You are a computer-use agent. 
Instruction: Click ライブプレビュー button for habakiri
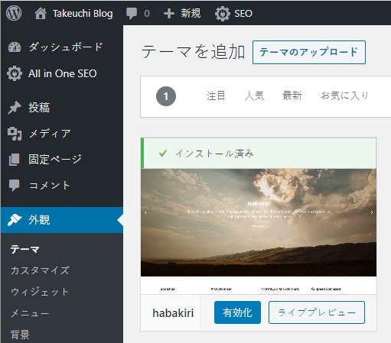tap(317, 312)
